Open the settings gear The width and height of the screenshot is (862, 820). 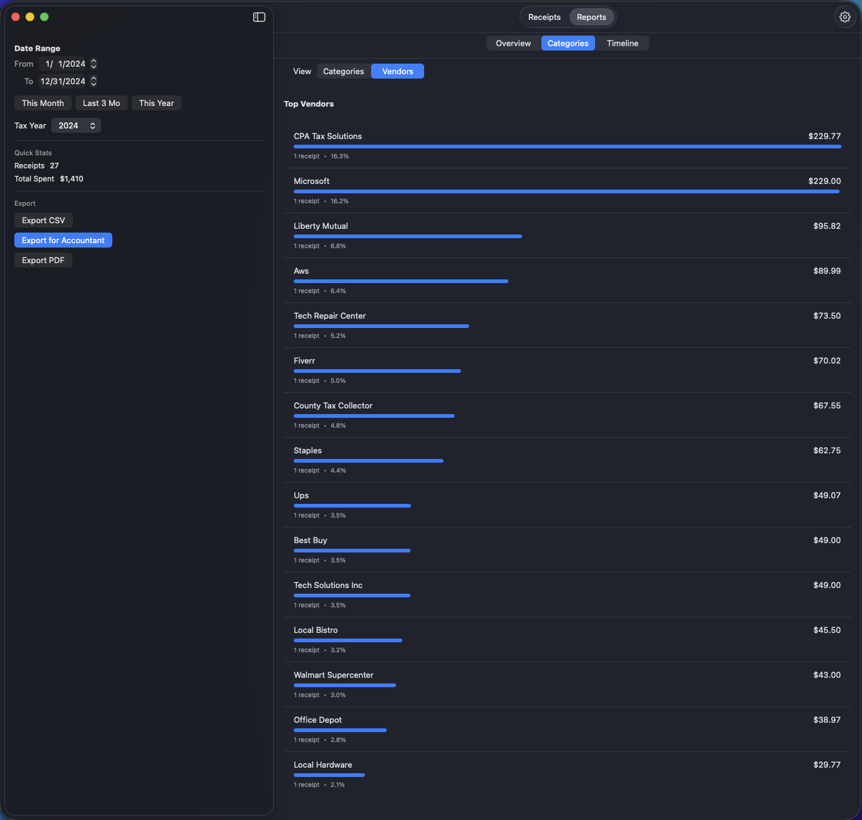tap(845, 17)
